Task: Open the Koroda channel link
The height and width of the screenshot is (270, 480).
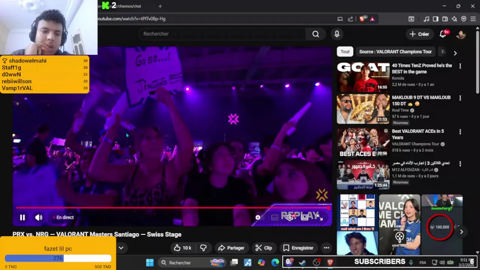Action: pos(398,78)
